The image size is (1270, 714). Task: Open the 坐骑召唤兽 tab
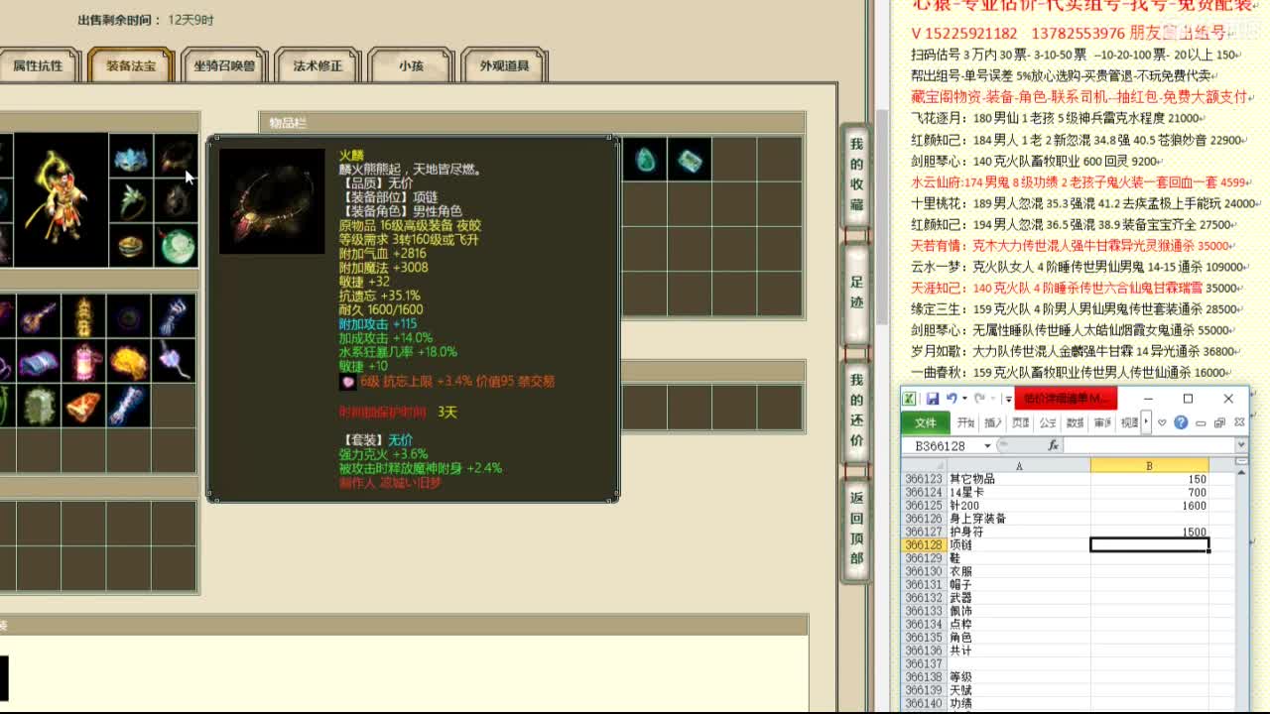click(224, 66)
